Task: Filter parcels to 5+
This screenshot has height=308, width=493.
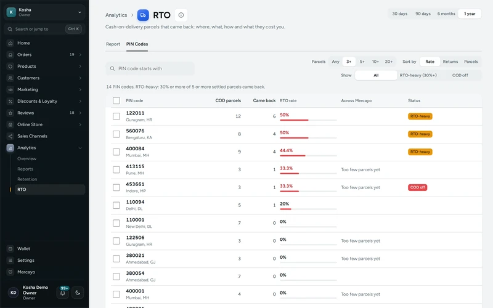Action: tap(362, 62)
